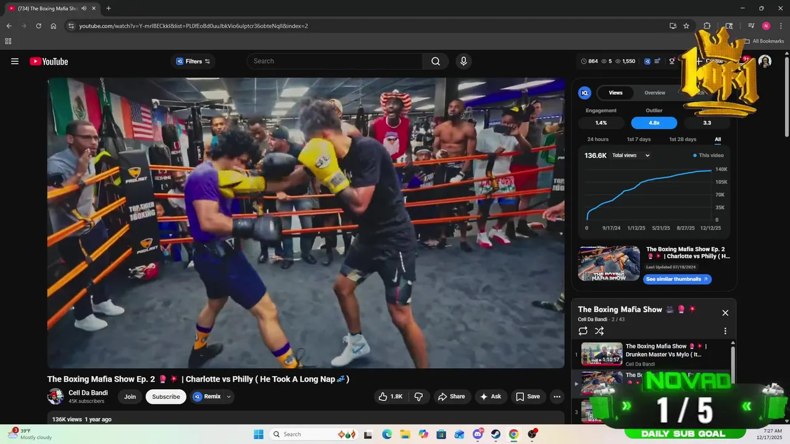Open playlist three-dot options menu
This screenshot has height=444, width=790.
pyautogui.click(x=725, y=331)
